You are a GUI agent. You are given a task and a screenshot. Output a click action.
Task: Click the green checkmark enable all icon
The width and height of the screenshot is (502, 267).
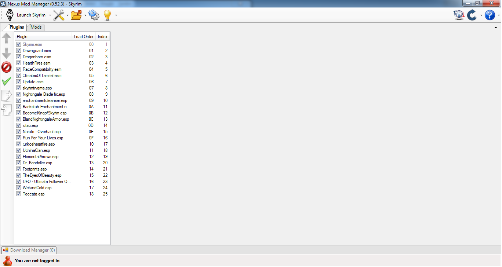[x=7, y=81]
